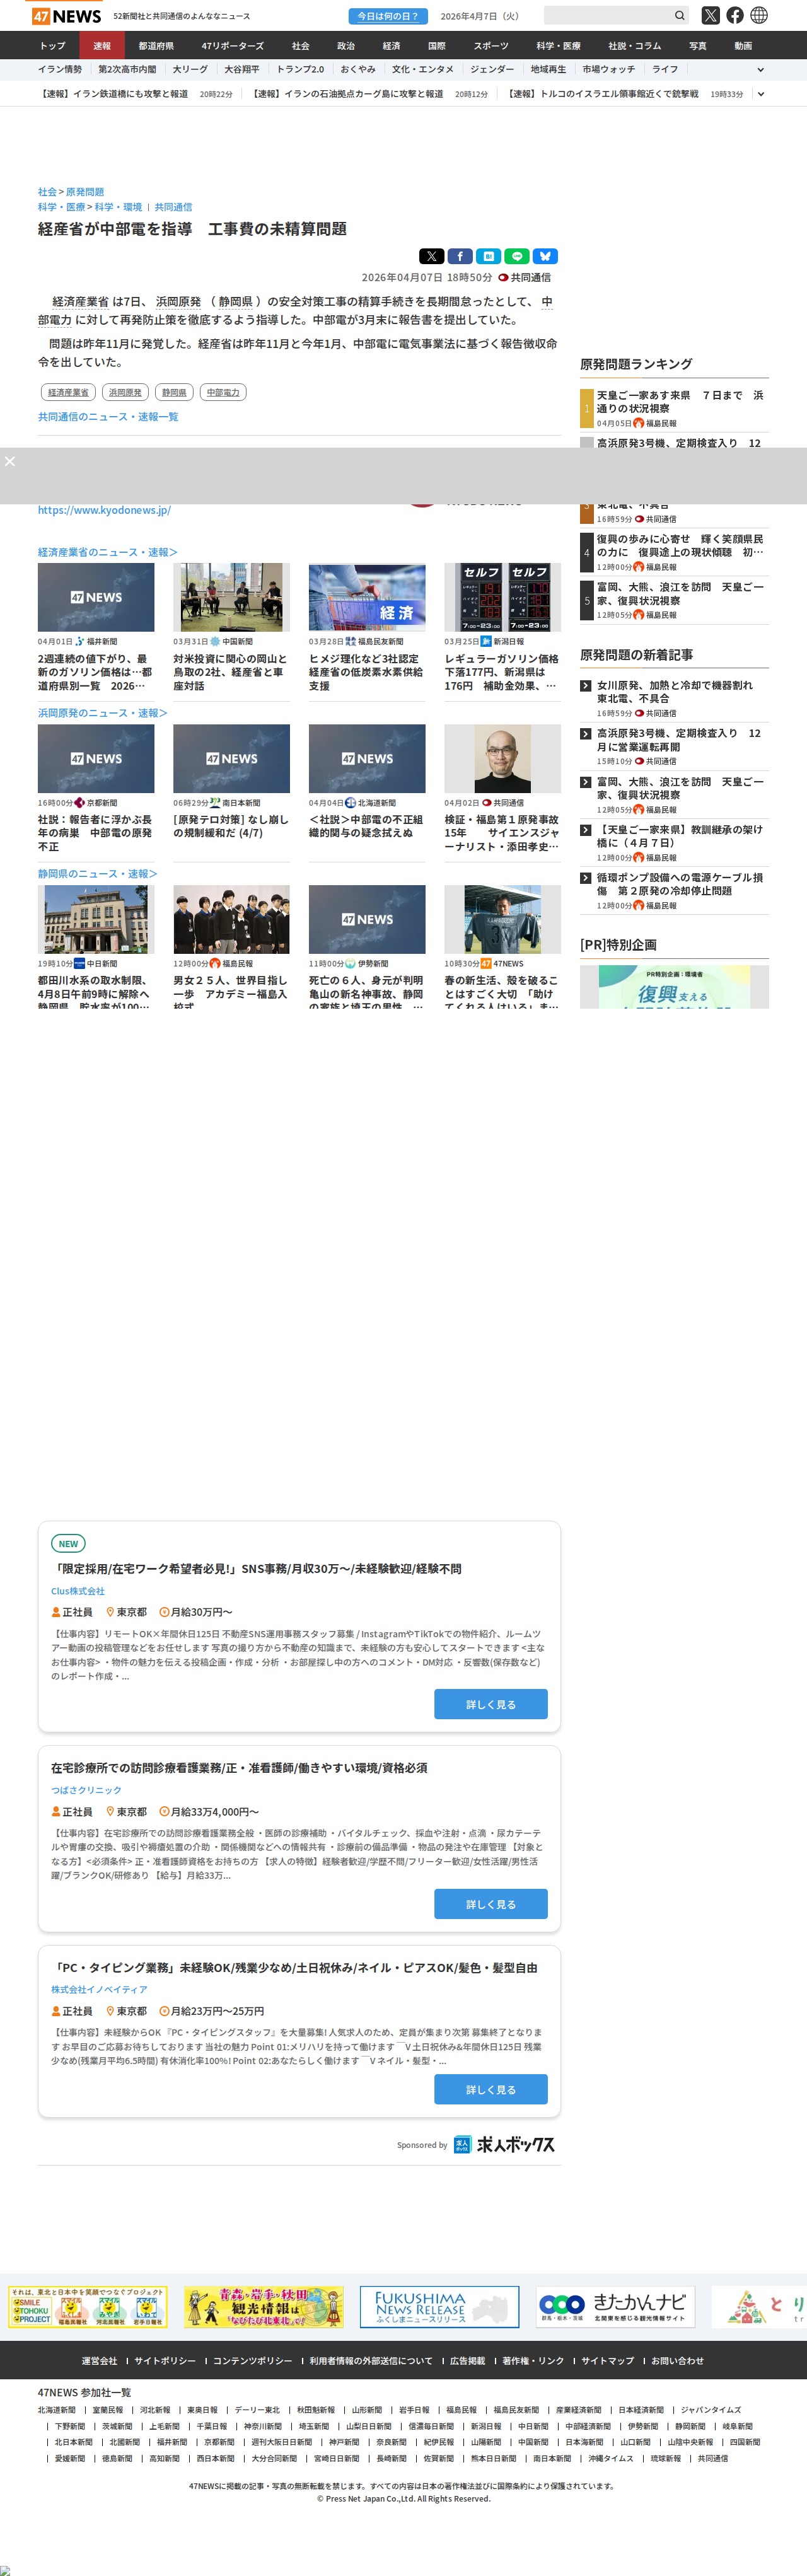This screenshot has width=807, height=2576.
Task: Open the 47NEWS logo home link
Action: coord(66,16)
